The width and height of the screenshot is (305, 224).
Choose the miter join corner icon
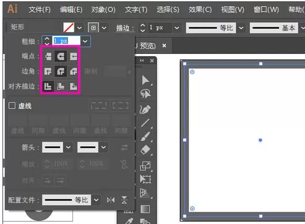tap(48, 71)
